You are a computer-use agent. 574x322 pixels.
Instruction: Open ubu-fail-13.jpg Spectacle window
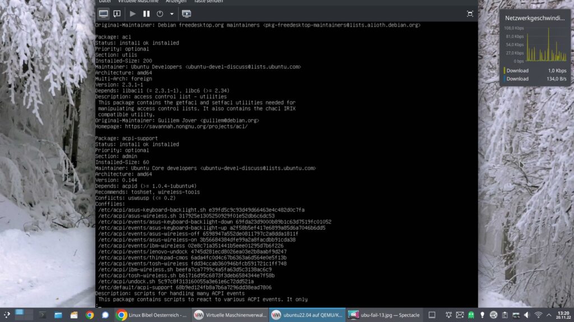(x=385, y=315)
